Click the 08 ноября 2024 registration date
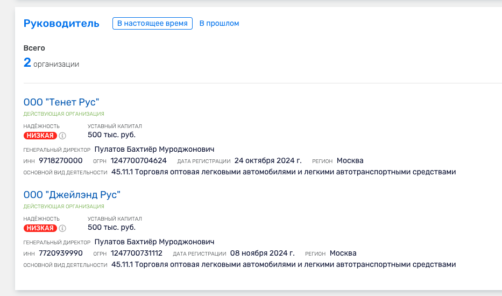 click(x=262, y=253)
